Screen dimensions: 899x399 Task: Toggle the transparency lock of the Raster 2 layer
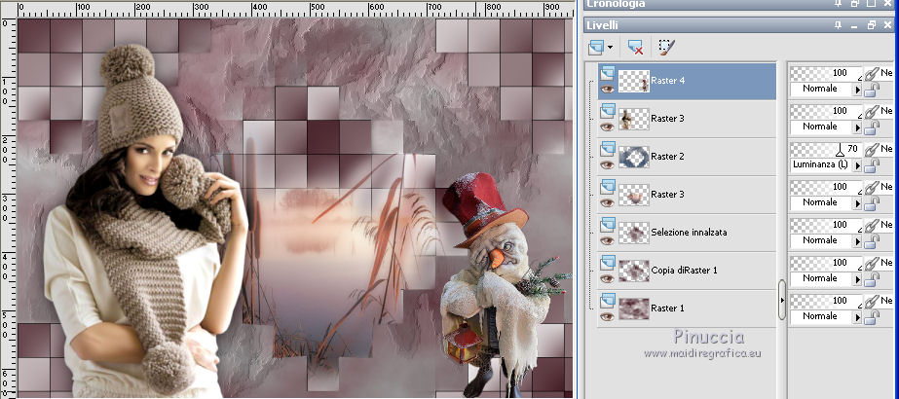click(x=872, y=165)
